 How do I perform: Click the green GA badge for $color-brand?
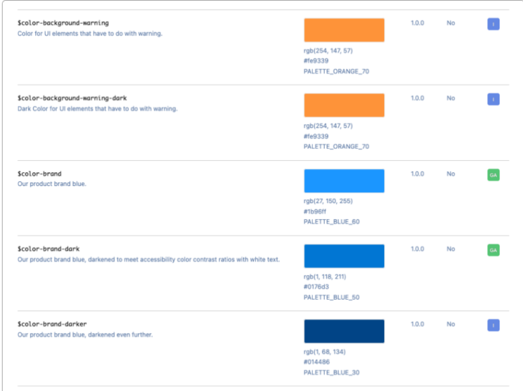click(493, 175)
